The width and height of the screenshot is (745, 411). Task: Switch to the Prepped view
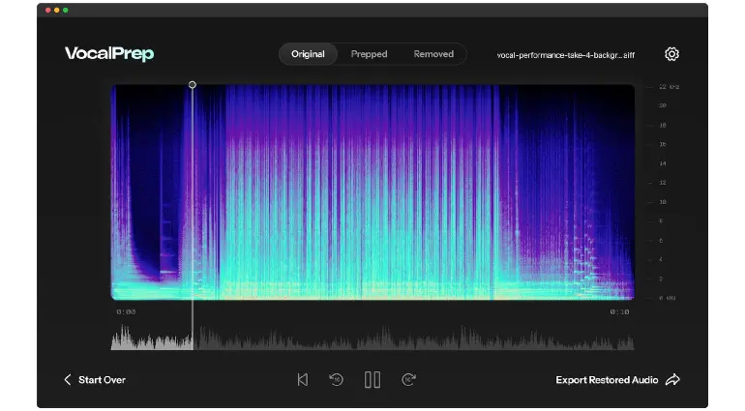(x=369, y=54)
